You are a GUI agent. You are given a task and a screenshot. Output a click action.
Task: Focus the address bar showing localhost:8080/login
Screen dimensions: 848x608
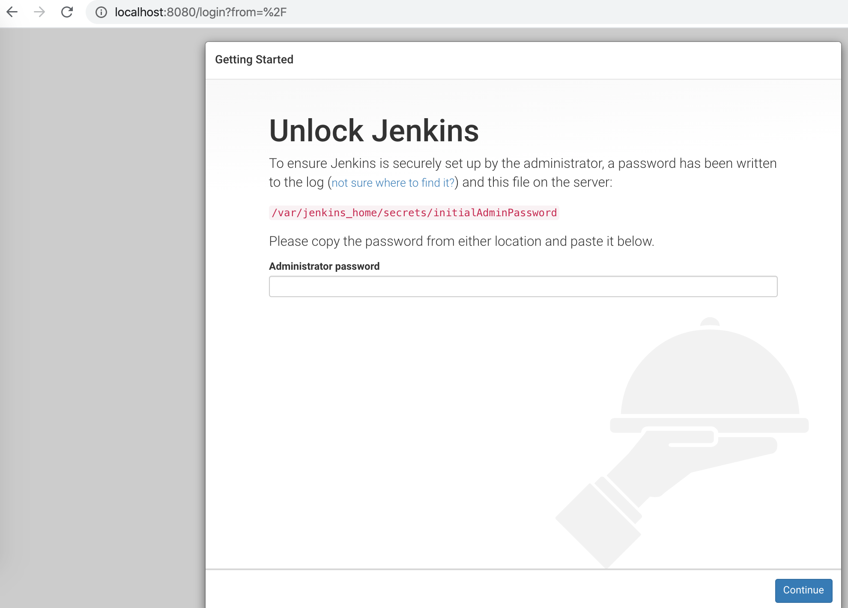(x=467, y=12)
